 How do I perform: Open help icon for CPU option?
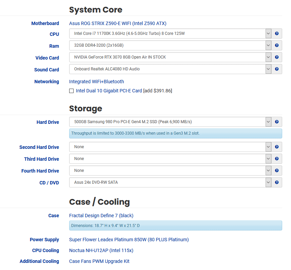276,33
